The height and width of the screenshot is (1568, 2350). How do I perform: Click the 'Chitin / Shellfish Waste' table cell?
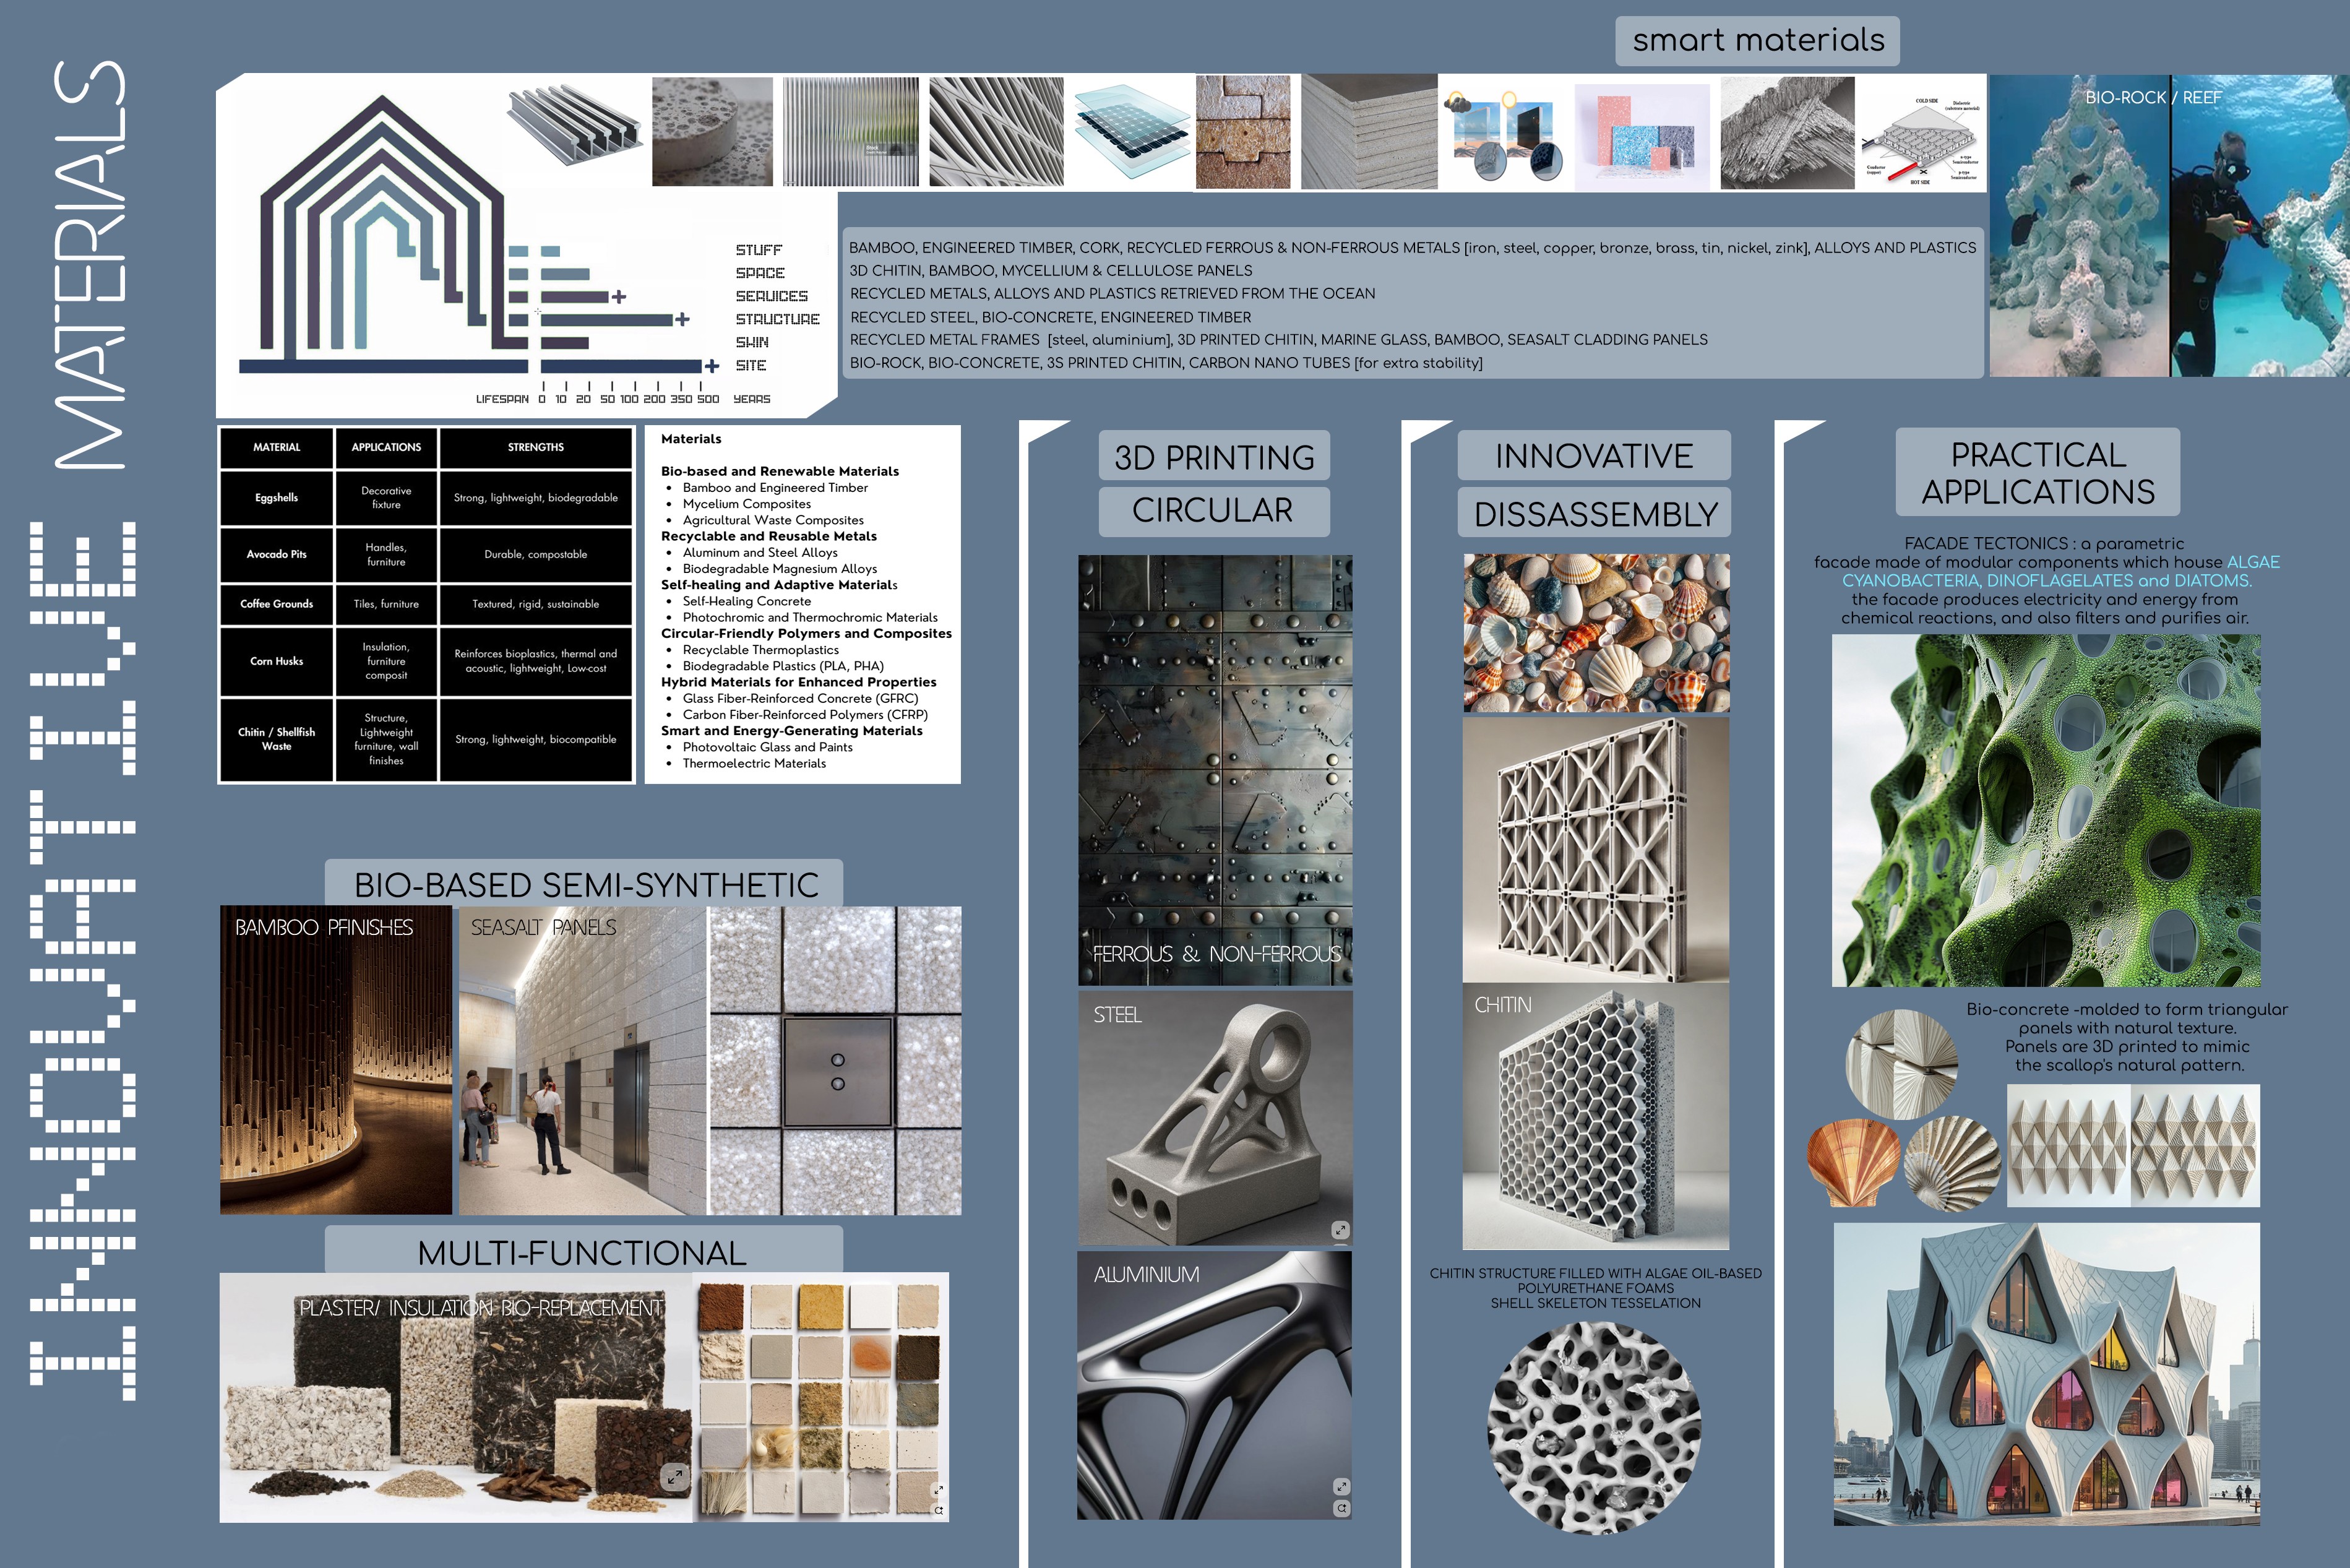(276, 739)
